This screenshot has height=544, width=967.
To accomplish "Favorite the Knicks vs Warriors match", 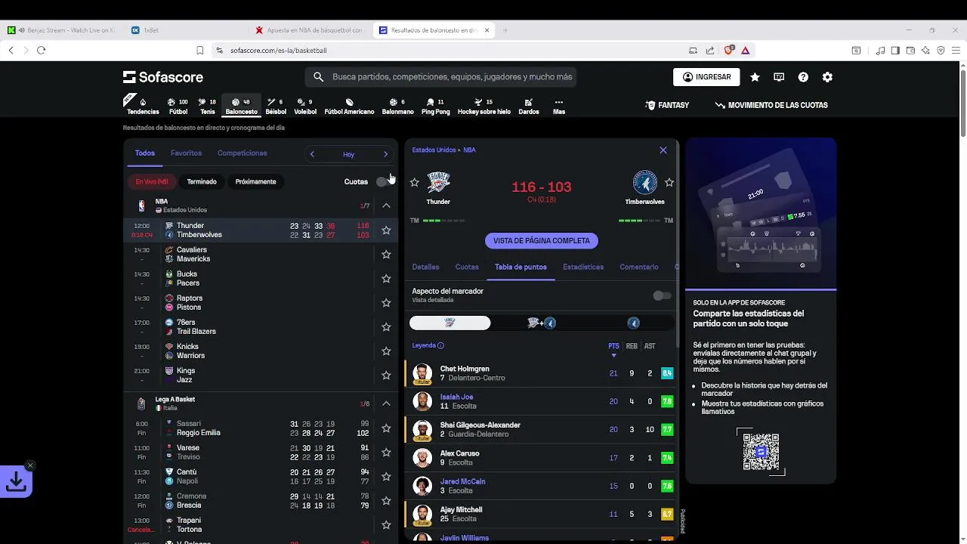I will [386, 351].
